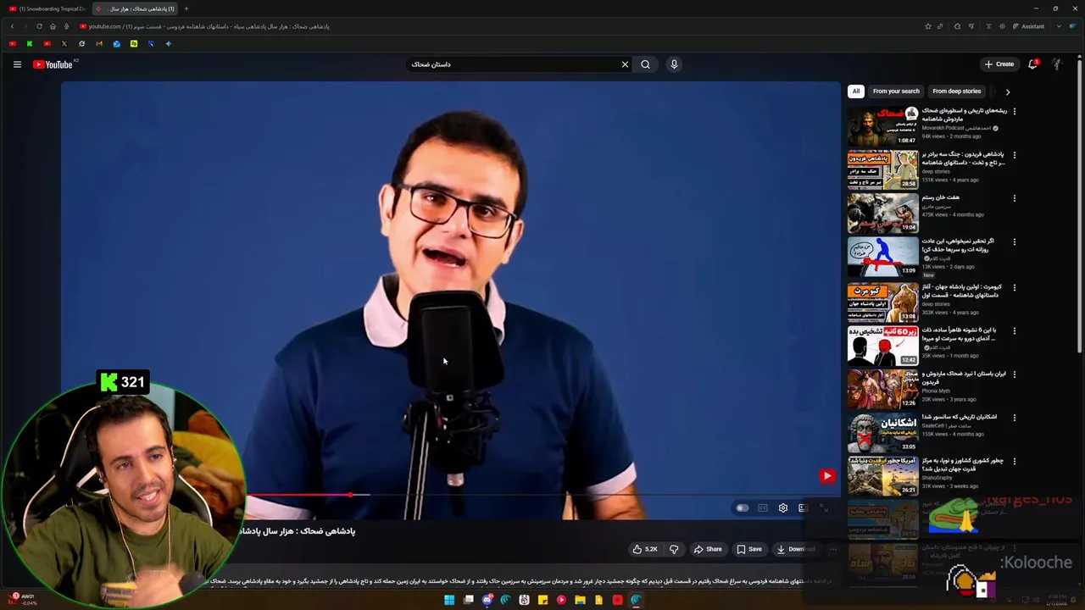Focus the YouTube search input field

(x=512, y=64)
